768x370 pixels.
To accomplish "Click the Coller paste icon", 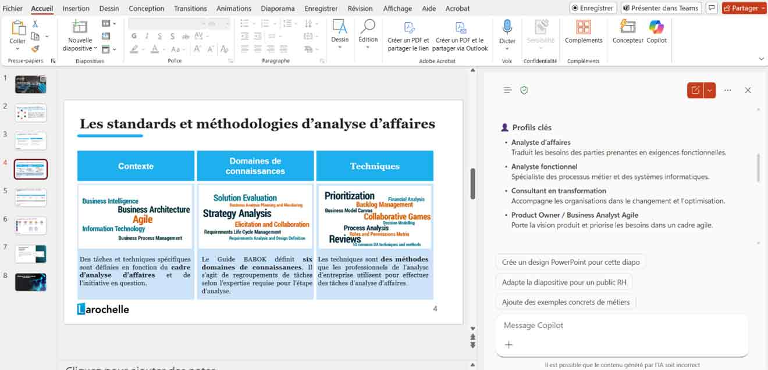I will [17, 28].
